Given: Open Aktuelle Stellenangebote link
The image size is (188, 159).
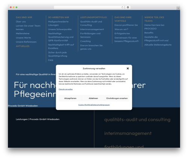Looking at the screenshot, I should pyautogui.click(x=158, y=45).
